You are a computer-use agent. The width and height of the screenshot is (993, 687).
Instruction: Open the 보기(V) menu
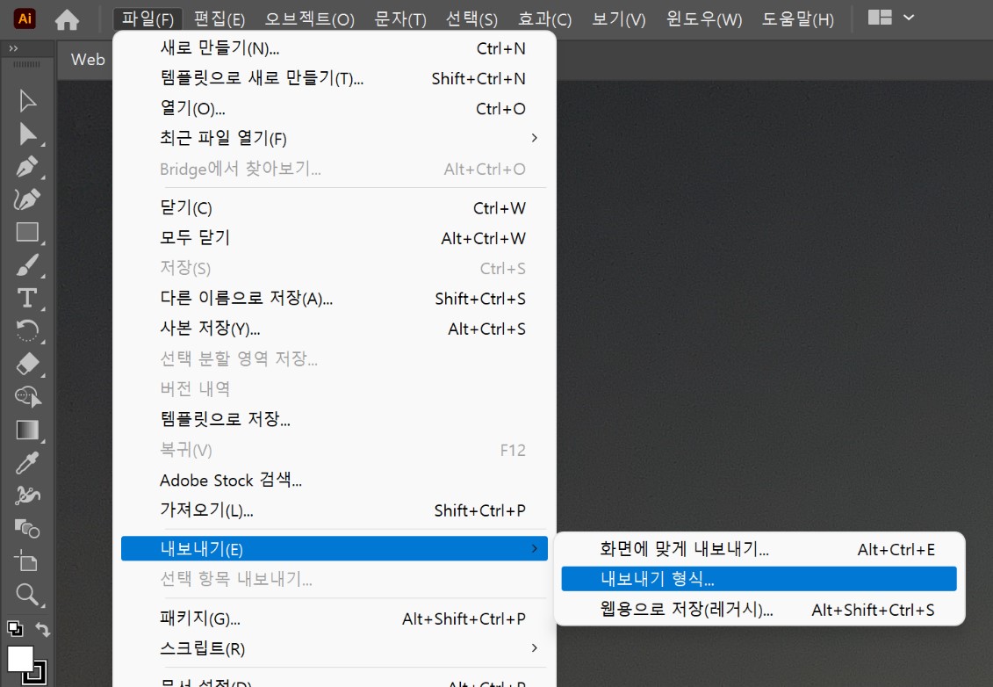619,19
